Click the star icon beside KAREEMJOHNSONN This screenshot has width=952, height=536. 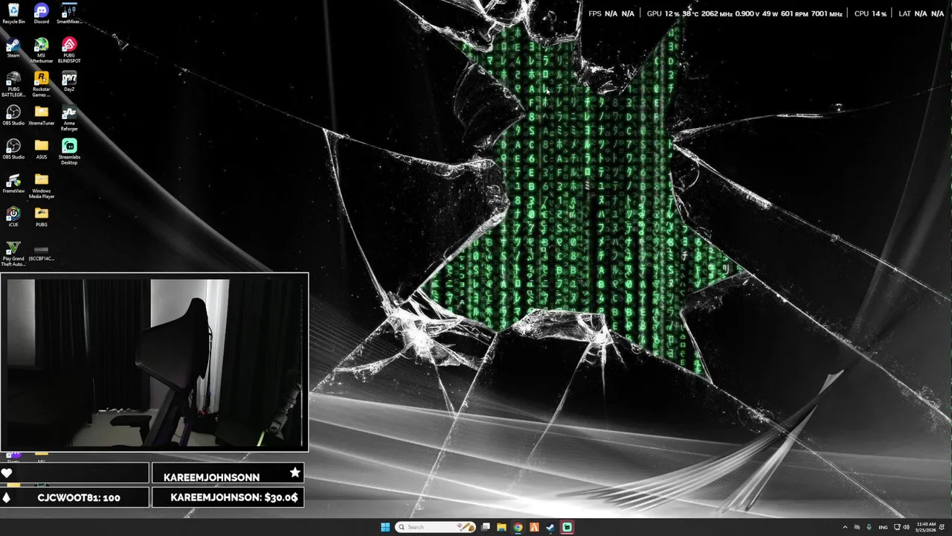[295, 473]
